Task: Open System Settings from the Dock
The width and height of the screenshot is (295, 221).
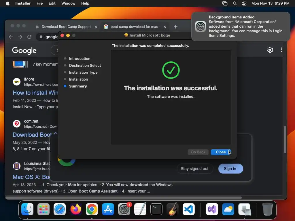Action: click(x=124, y=209)
